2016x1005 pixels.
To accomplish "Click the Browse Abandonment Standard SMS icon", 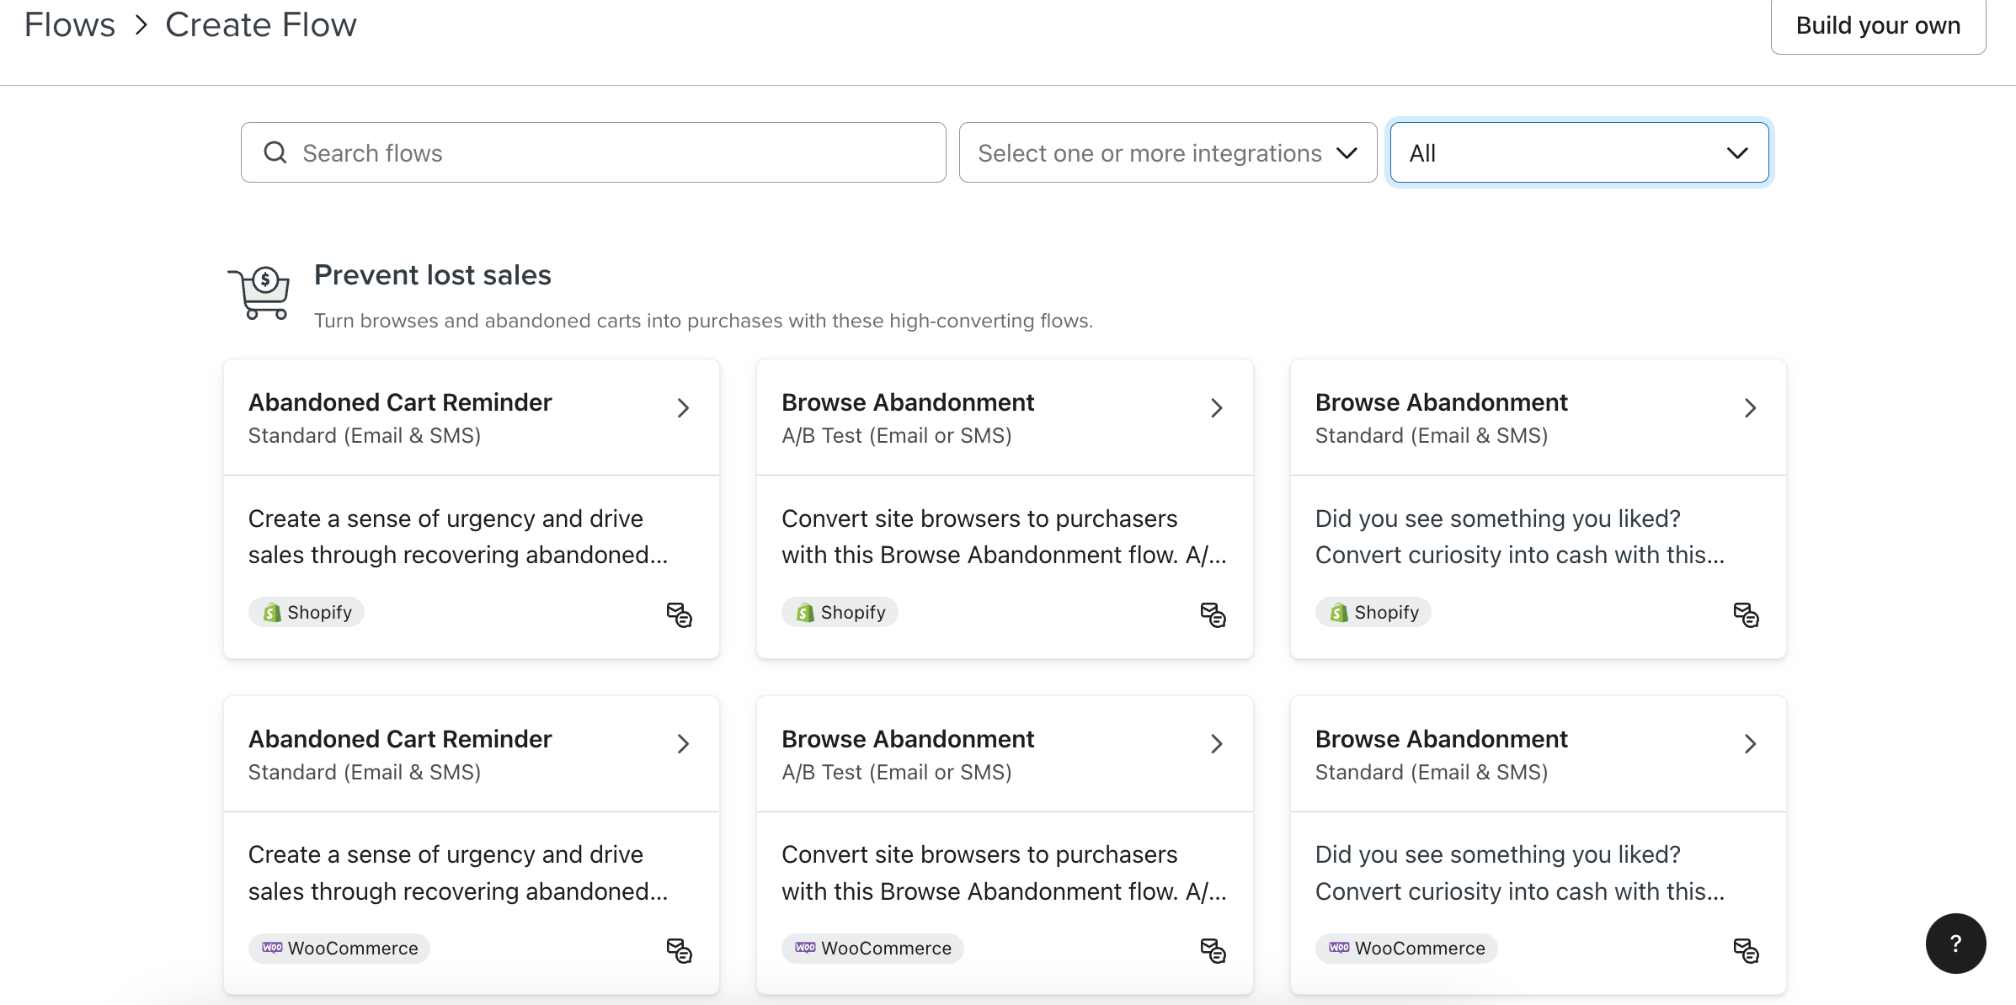I will pos(1752,619).
